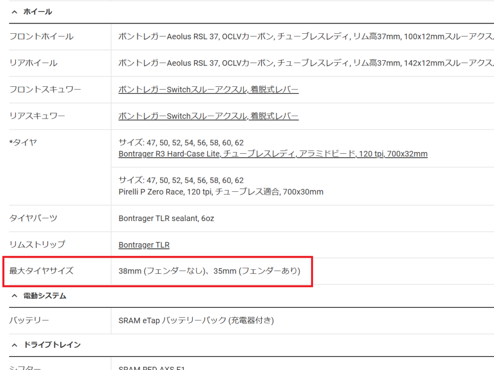Click the 最大タイヤサイズ row label
The width and height of the screenshot is (494, 370).
[x=41, y=271]
